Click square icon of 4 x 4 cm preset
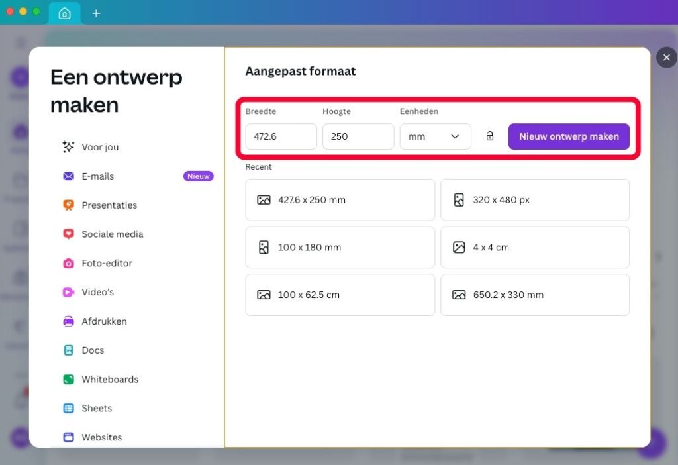Screen dimensions: 678x465 pyautogui.click(x=459, y=248)
